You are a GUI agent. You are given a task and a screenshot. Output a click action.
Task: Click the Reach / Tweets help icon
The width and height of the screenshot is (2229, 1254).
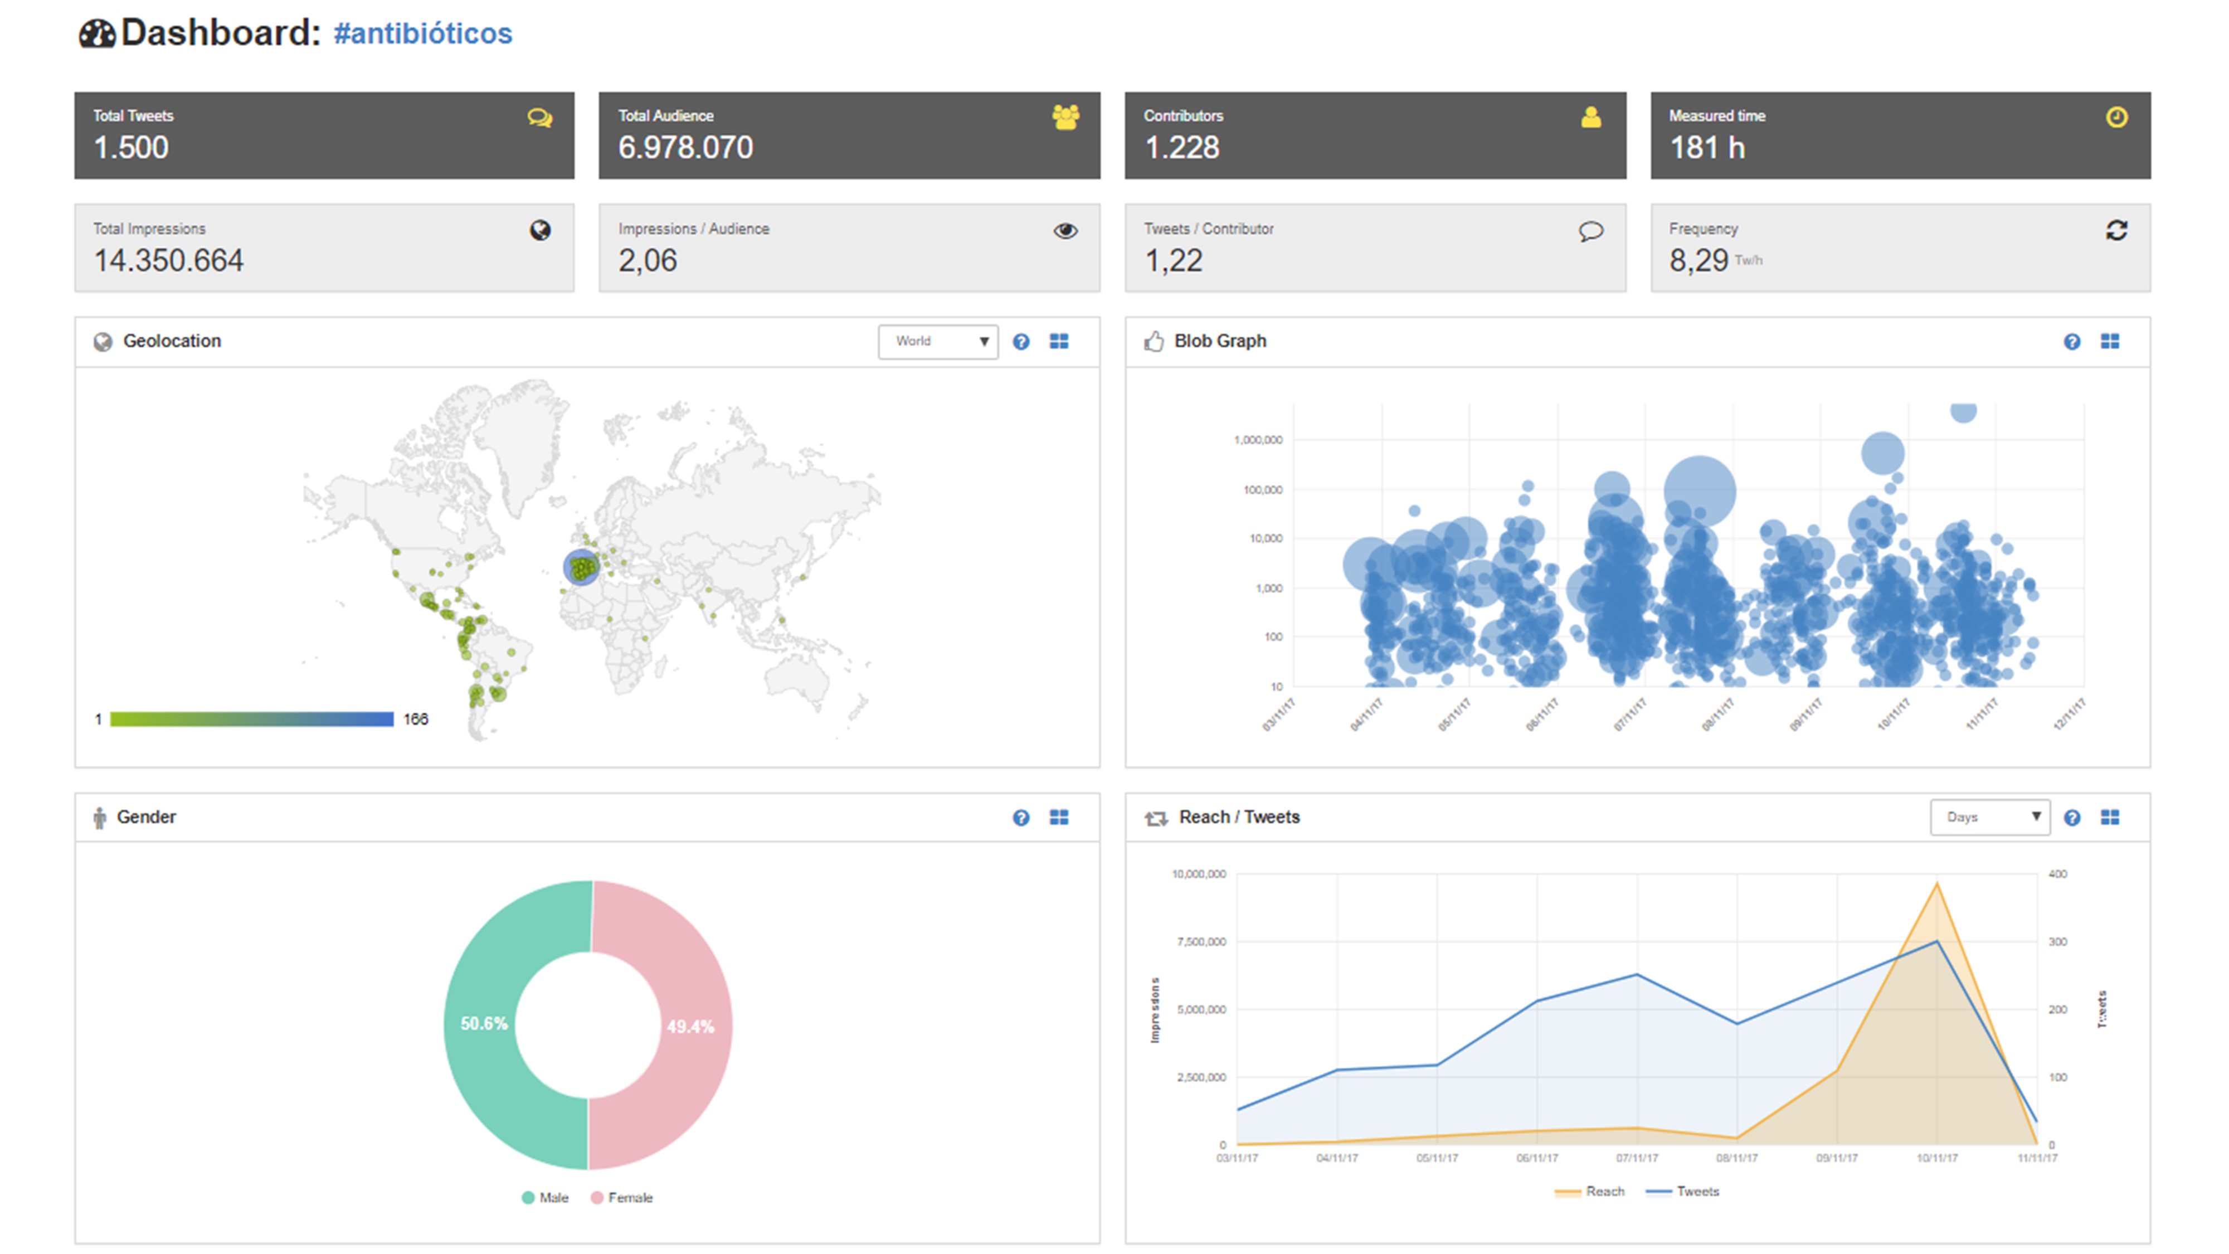click(x=2071, y=818)
